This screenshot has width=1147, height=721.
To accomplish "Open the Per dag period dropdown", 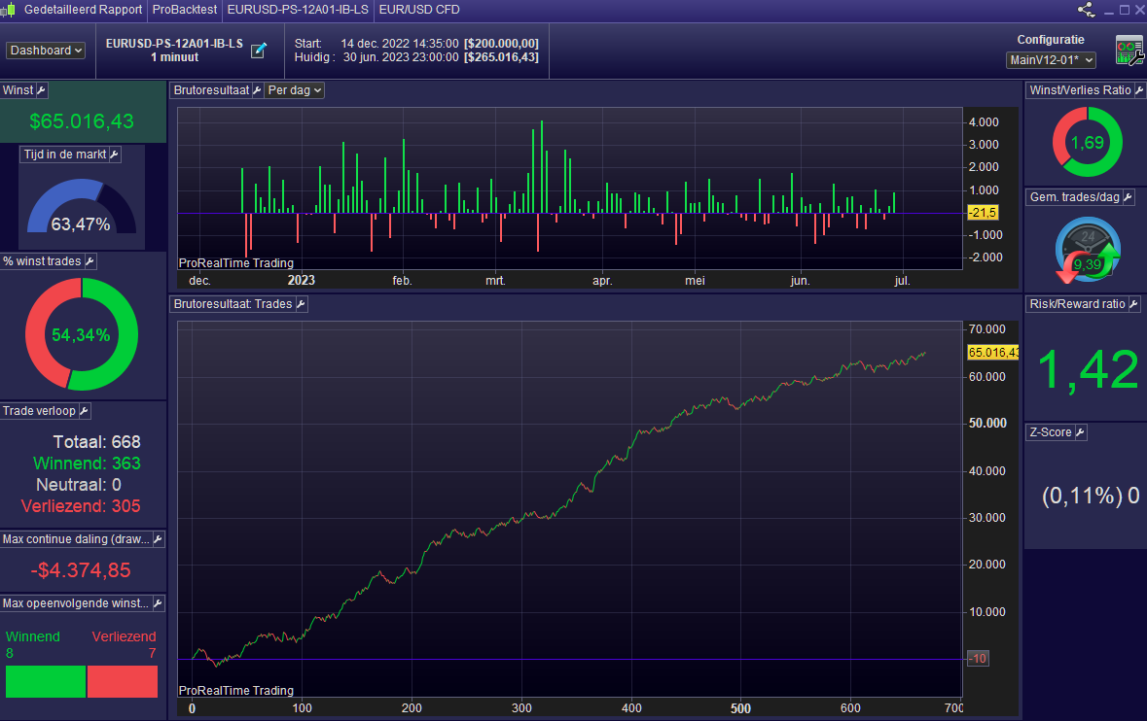I will [294, 90].
